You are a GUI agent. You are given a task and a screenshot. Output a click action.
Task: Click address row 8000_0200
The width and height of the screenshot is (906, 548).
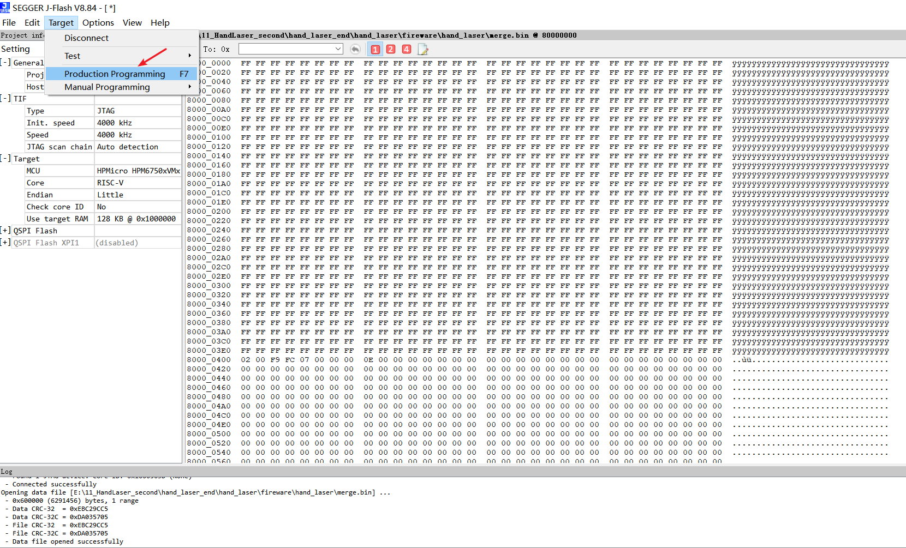pyautogui.click(x=209, y=212)
